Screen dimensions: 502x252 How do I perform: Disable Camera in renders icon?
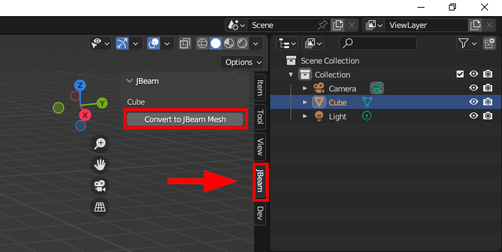pyautogui.click(x=487, y=88)
